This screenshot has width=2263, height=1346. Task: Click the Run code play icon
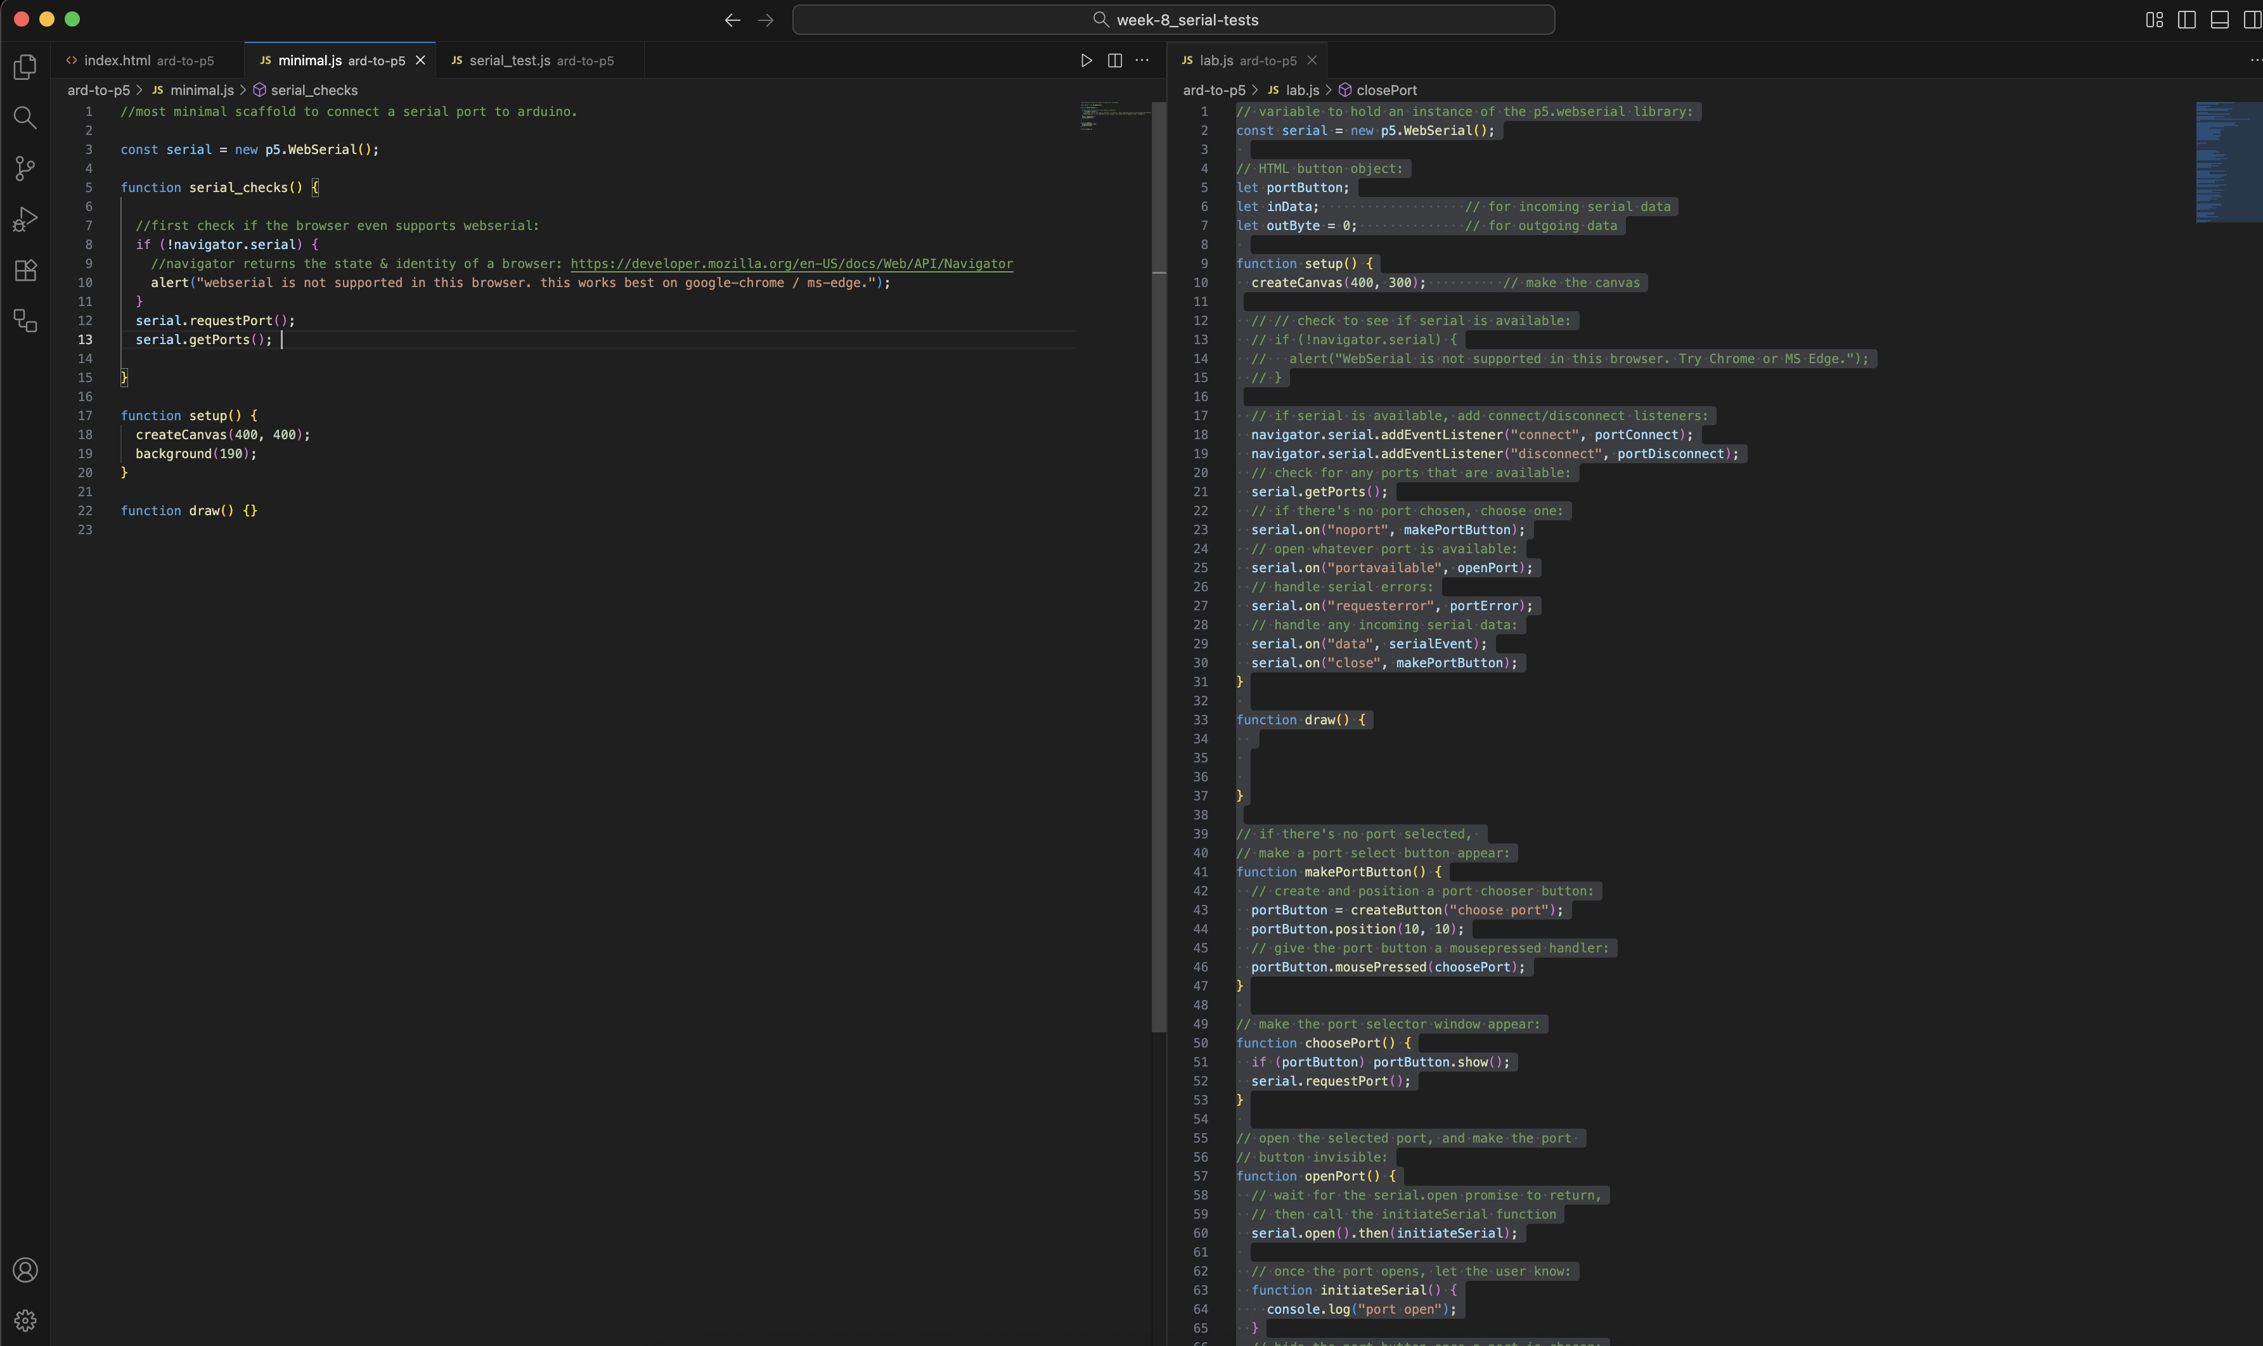click(x=1086, y=61)
